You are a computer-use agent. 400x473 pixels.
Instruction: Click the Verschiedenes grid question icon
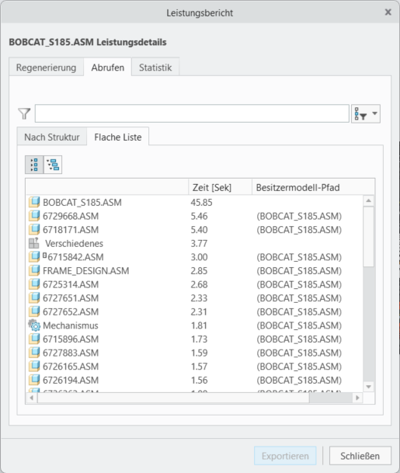tap(33, 243)
